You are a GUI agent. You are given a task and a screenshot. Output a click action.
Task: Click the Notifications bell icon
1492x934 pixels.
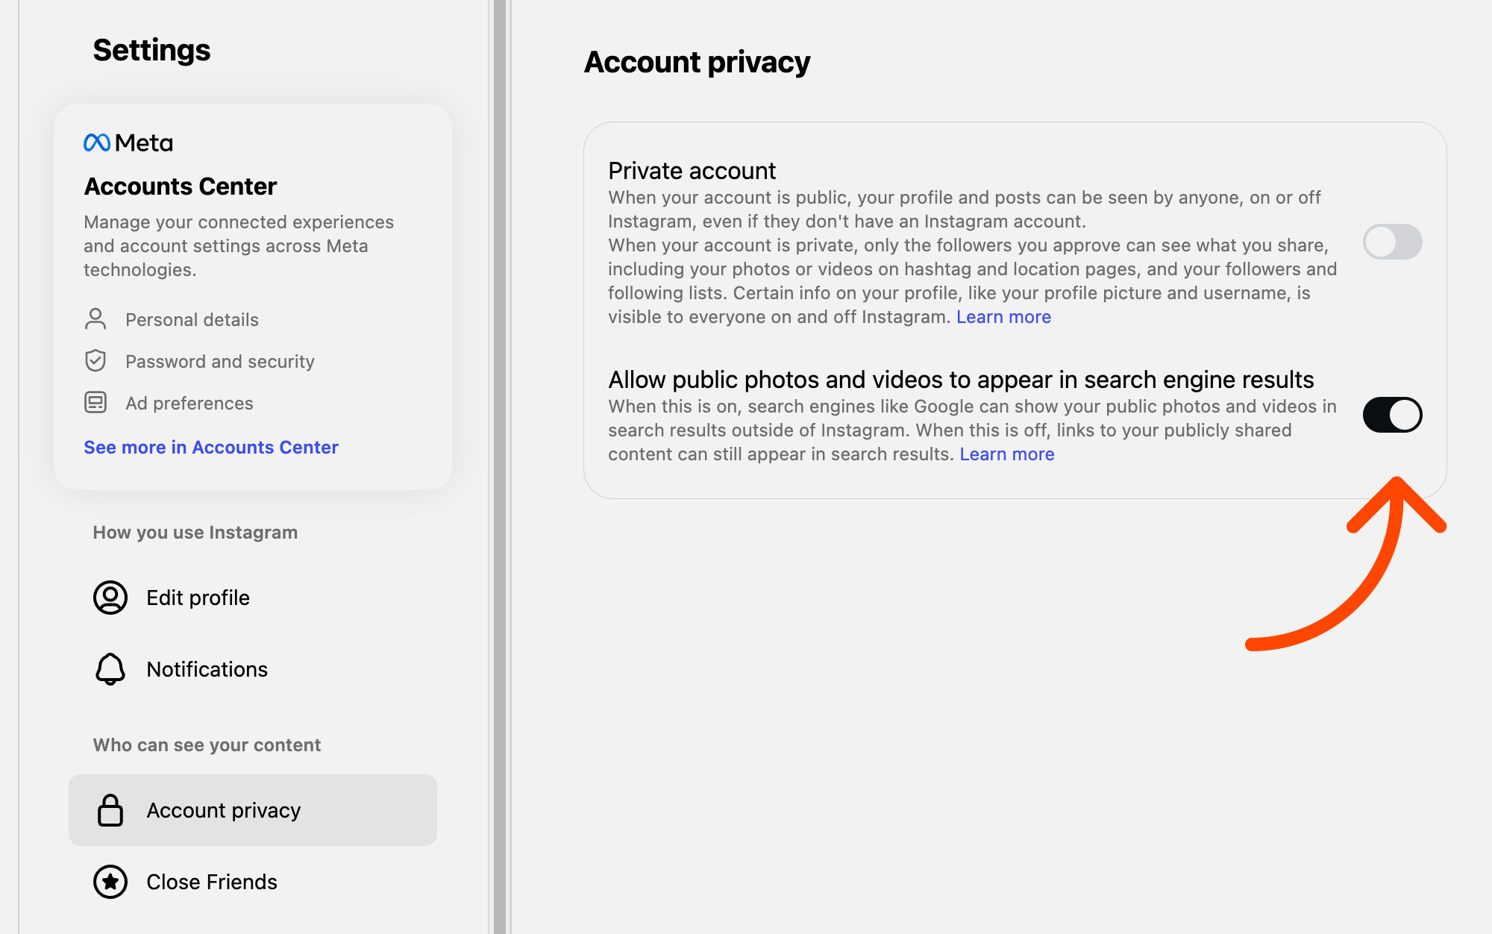[110, 669]
